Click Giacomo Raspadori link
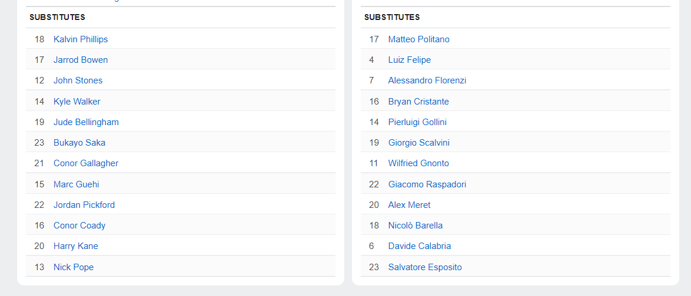Image resolution: width=691 pixels, height=296 pixels. [x=427, y=184]
